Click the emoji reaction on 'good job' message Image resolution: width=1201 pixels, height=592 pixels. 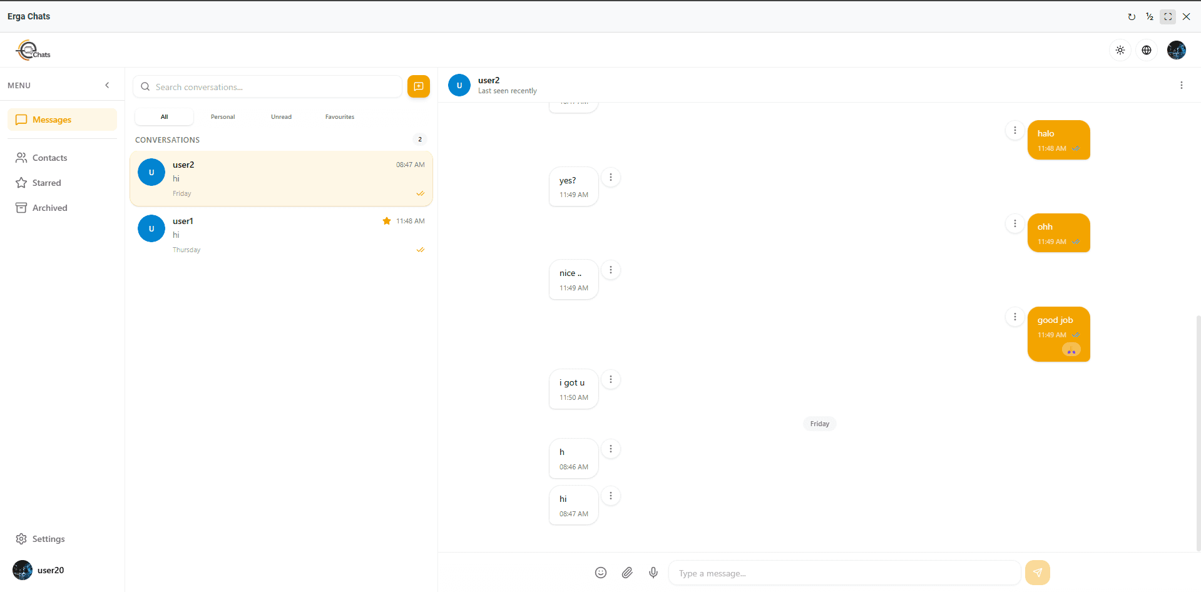(1071, 350)
